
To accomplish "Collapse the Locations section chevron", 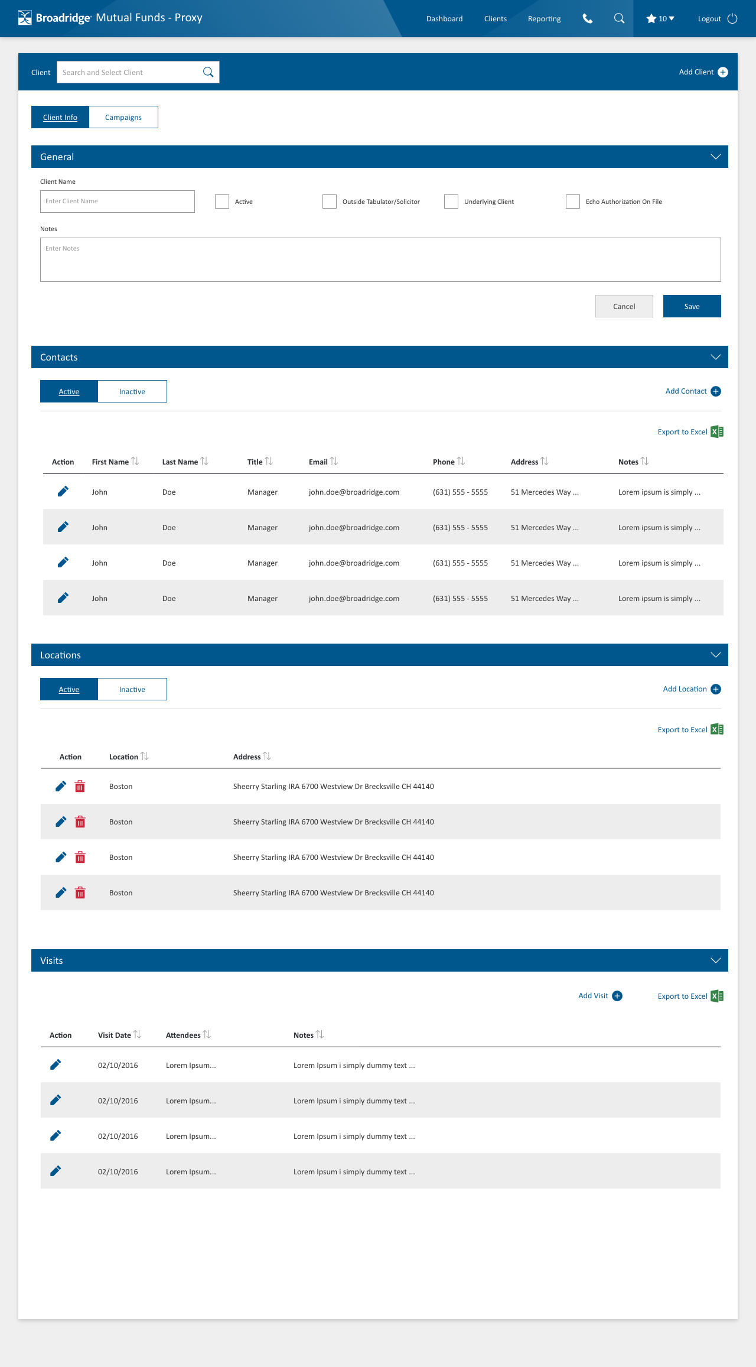I will pyautogui.click(x=716, y=655).
